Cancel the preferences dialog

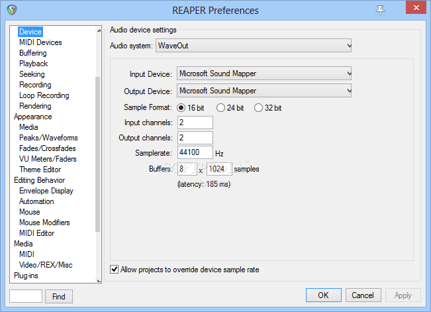pyautogui.click(x=363, y=295)
